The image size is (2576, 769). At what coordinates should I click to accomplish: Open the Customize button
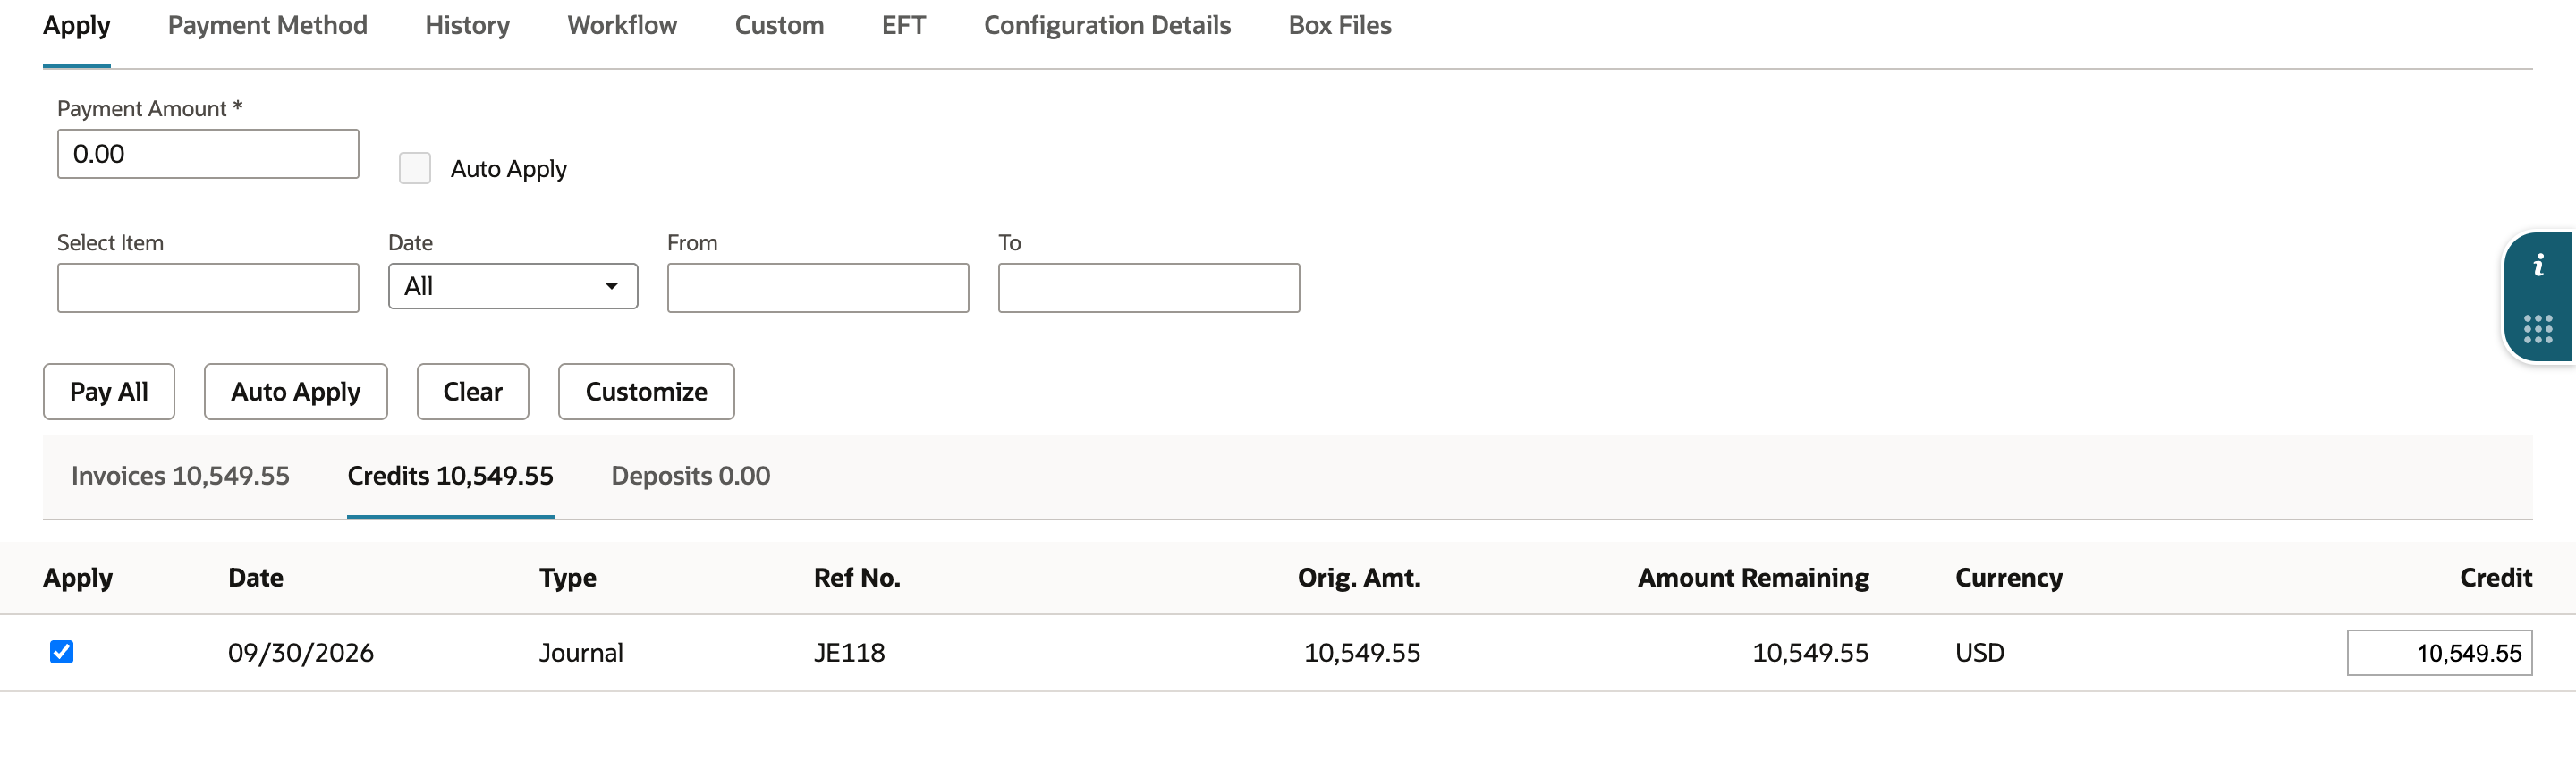(646, 392)
